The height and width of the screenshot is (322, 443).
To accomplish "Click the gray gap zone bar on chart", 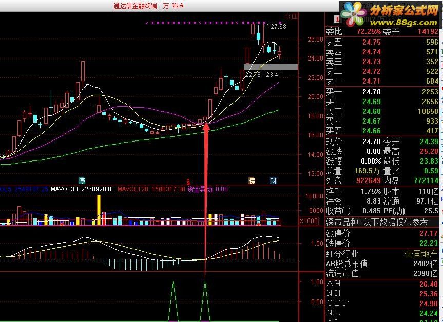I will (271, 67).
